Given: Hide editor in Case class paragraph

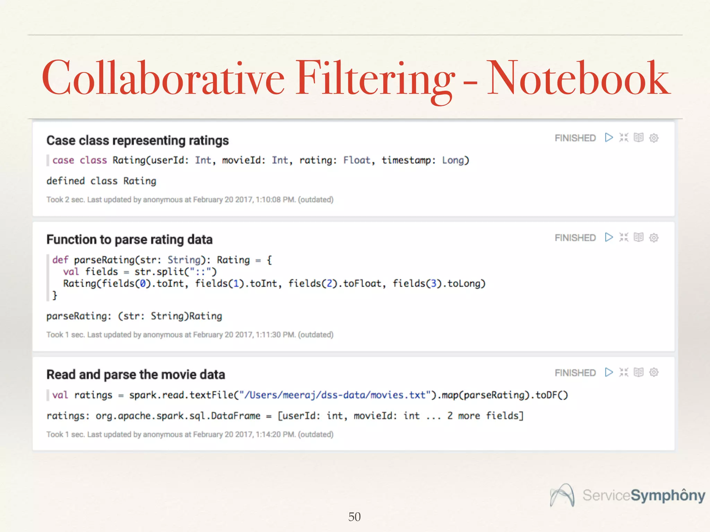Looking at the screenshot, I should tap(624, 138).
